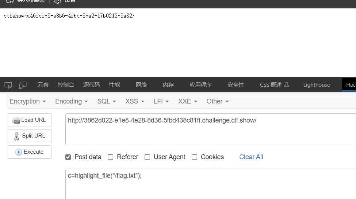356x199 pixels.
Task: Uncheck the Post data checkbox
Action: point(68,157)
